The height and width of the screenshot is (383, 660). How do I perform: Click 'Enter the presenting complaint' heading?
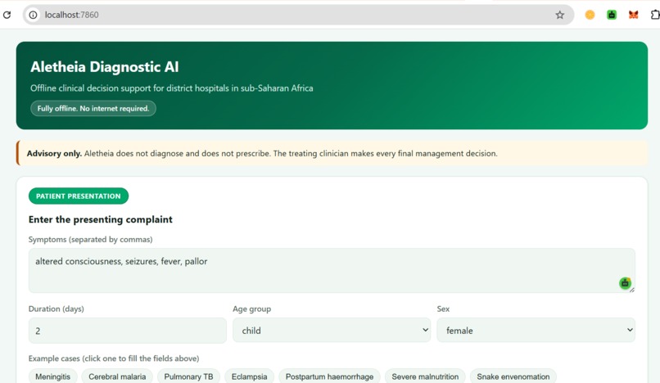click(100, 219)
